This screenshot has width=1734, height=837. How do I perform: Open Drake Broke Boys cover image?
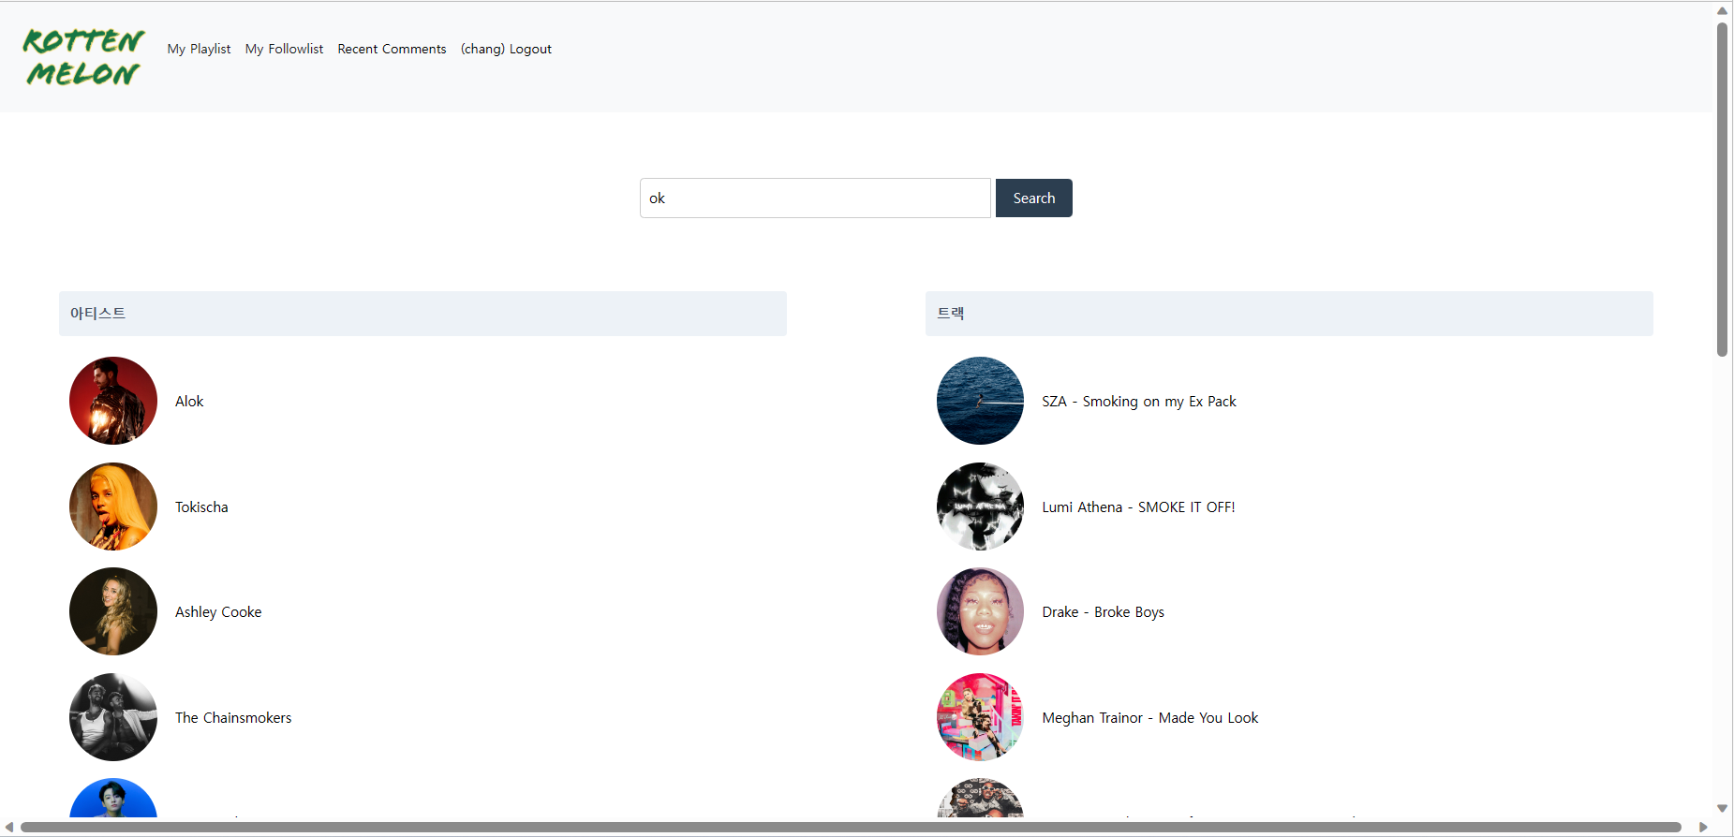pyautogui.click(x=980, y=611)
